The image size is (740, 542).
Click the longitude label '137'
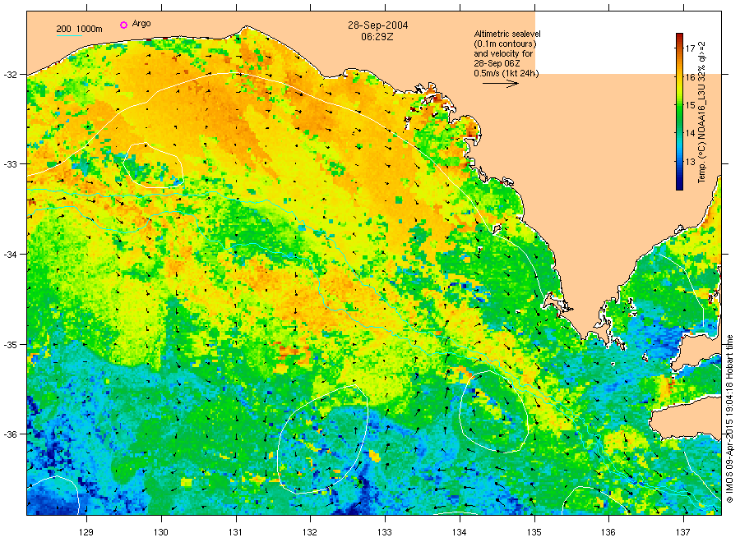click(x=683, y=533)
